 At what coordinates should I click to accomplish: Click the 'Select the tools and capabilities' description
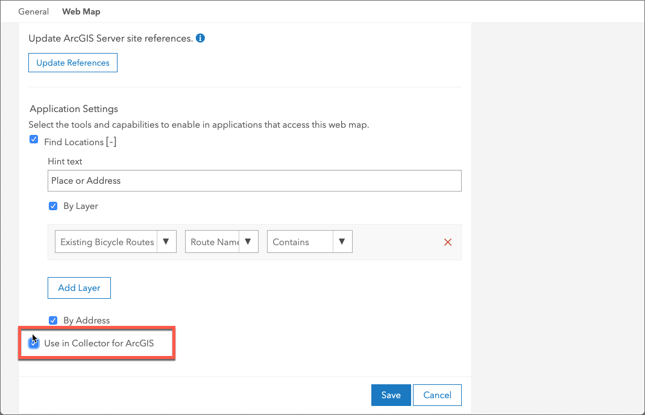[x=199, y=125]
